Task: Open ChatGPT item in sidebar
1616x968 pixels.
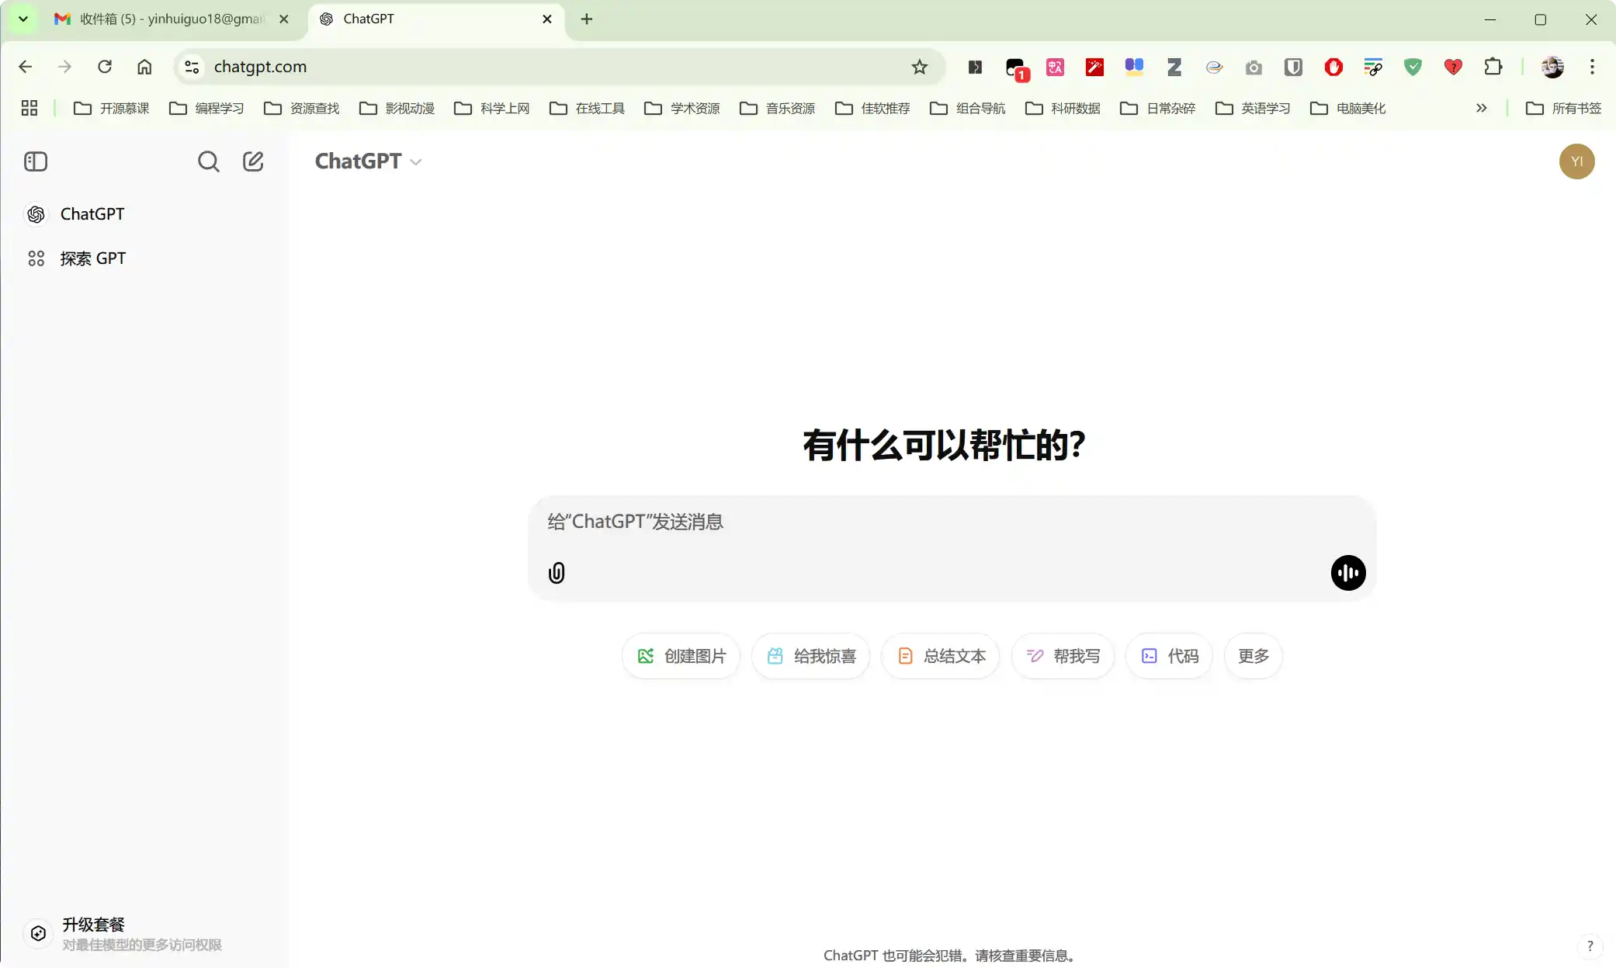Action: [144, 214]
